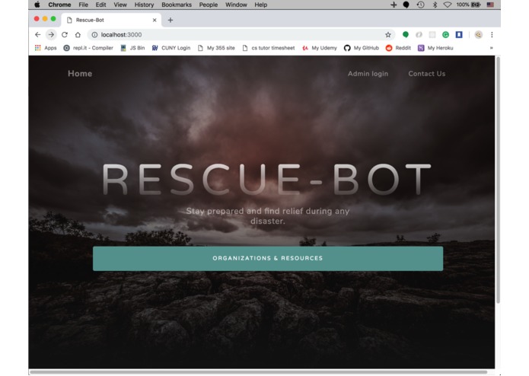The image size is (529, 376).
Task: Open Bluetooth menu bar icon
Action: 435,5
